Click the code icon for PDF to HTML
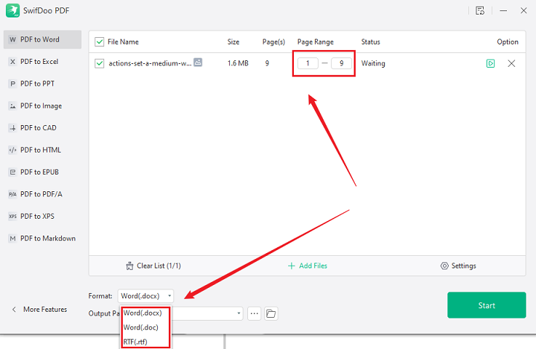This screenshot has height=349, width=536. tap(12, 150)
